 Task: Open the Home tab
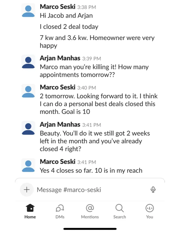[30, 211]
